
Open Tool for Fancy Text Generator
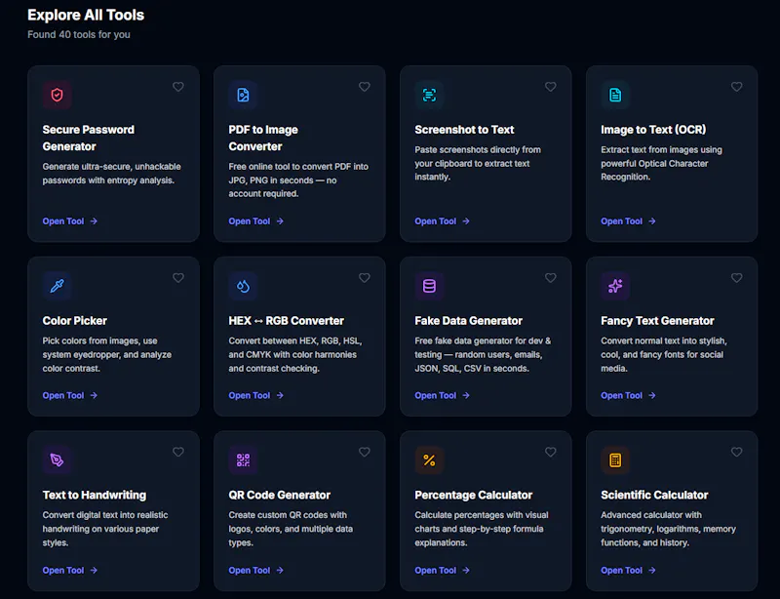click(628, 395)
